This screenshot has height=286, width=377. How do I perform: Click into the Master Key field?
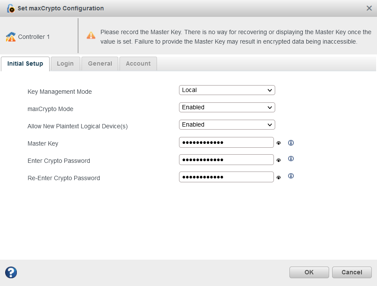click(226, 143)
